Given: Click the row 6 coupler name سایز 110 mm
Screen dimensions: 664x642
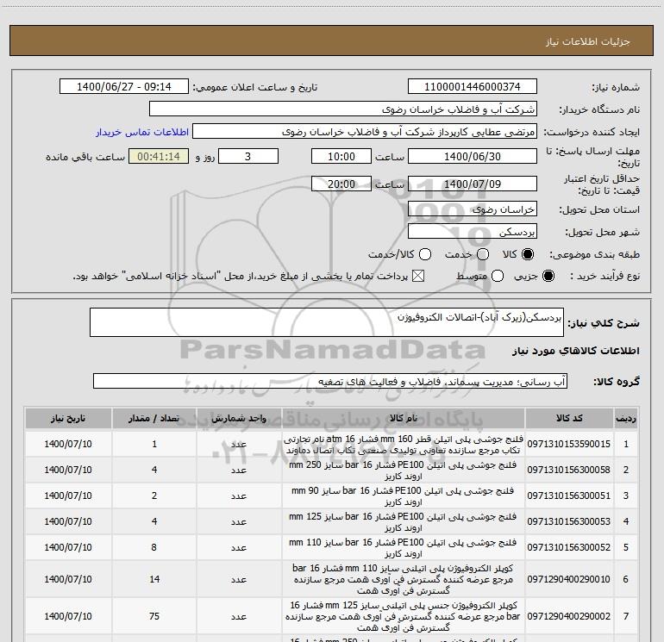Looking at the screenshot, I should pos(404,579).
